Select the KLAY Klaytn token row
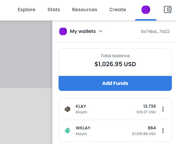This screenshot has height=144, width=176. click(x=115, y=109)
